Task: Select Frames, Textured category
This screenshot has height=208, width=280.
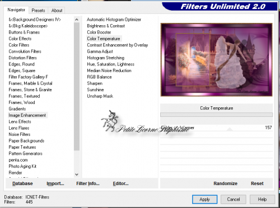Action: pos(24,96)
